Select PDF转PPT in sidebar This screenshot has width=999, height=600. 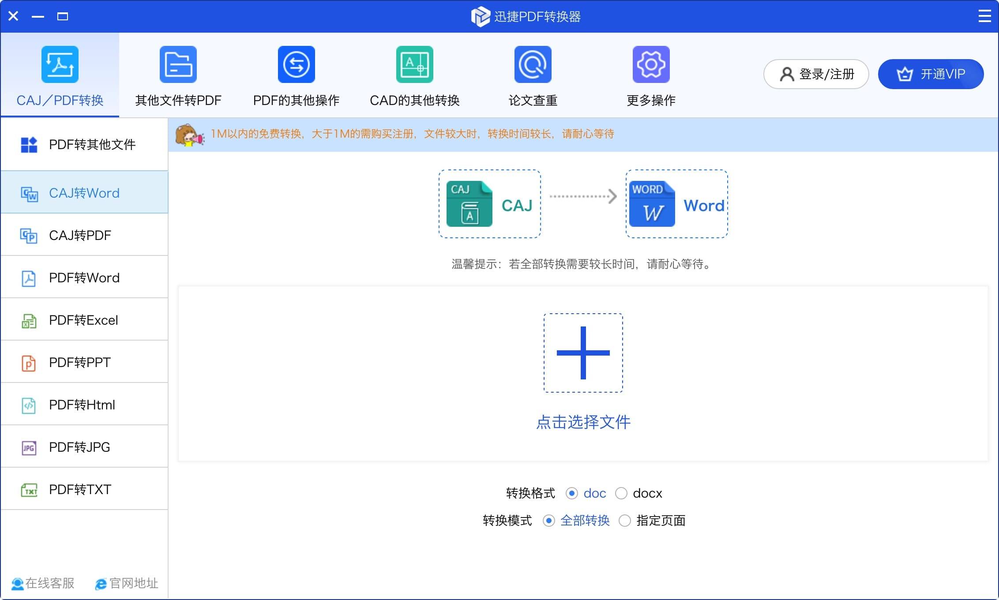pyautogui.click(x=84, y=362)
